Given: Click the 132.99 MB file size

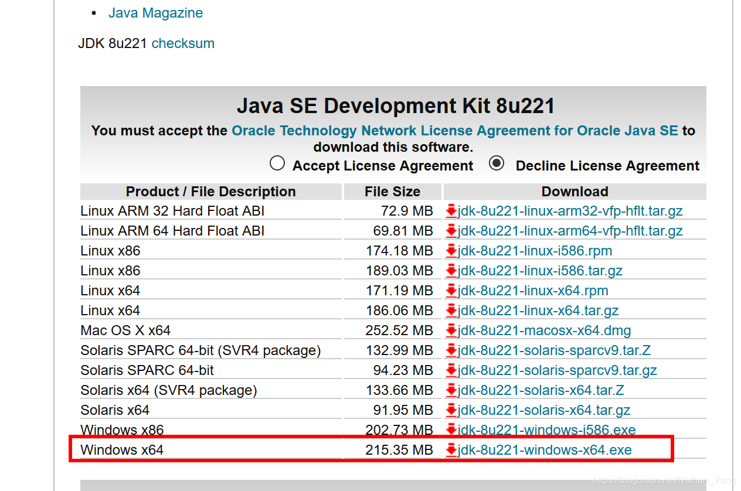Looking at the screenshot, I should pos(400,350).
